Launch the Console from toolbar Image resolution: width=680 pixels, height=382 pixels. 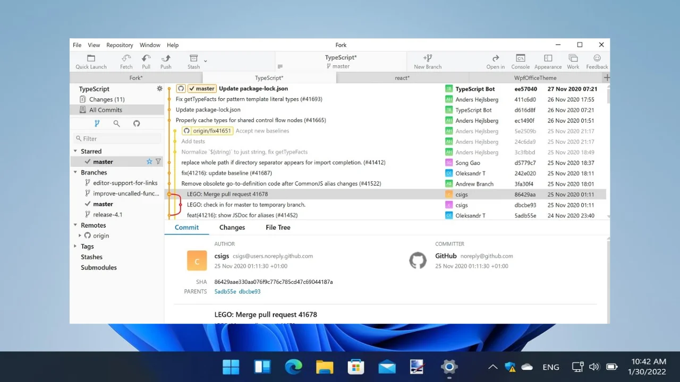coord(520,62)
